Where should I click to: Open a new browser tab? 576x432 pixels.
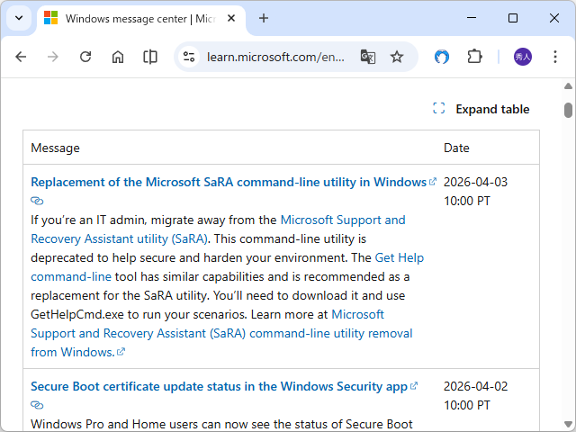(x=264, y=18)
